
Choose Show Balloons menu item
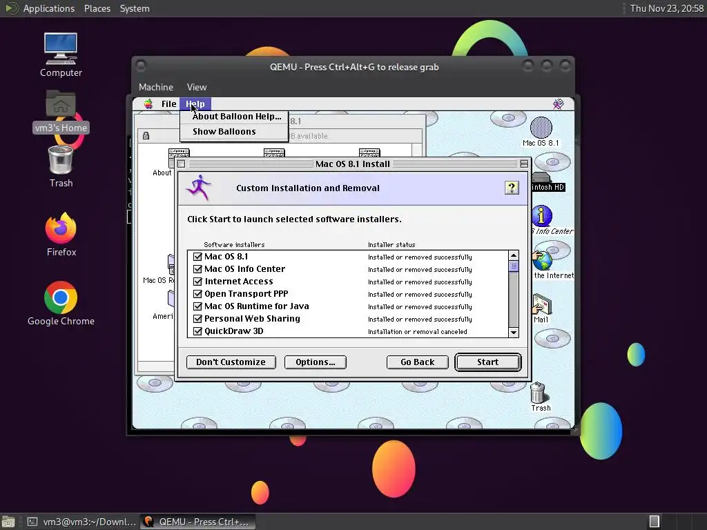click(234, 132)
